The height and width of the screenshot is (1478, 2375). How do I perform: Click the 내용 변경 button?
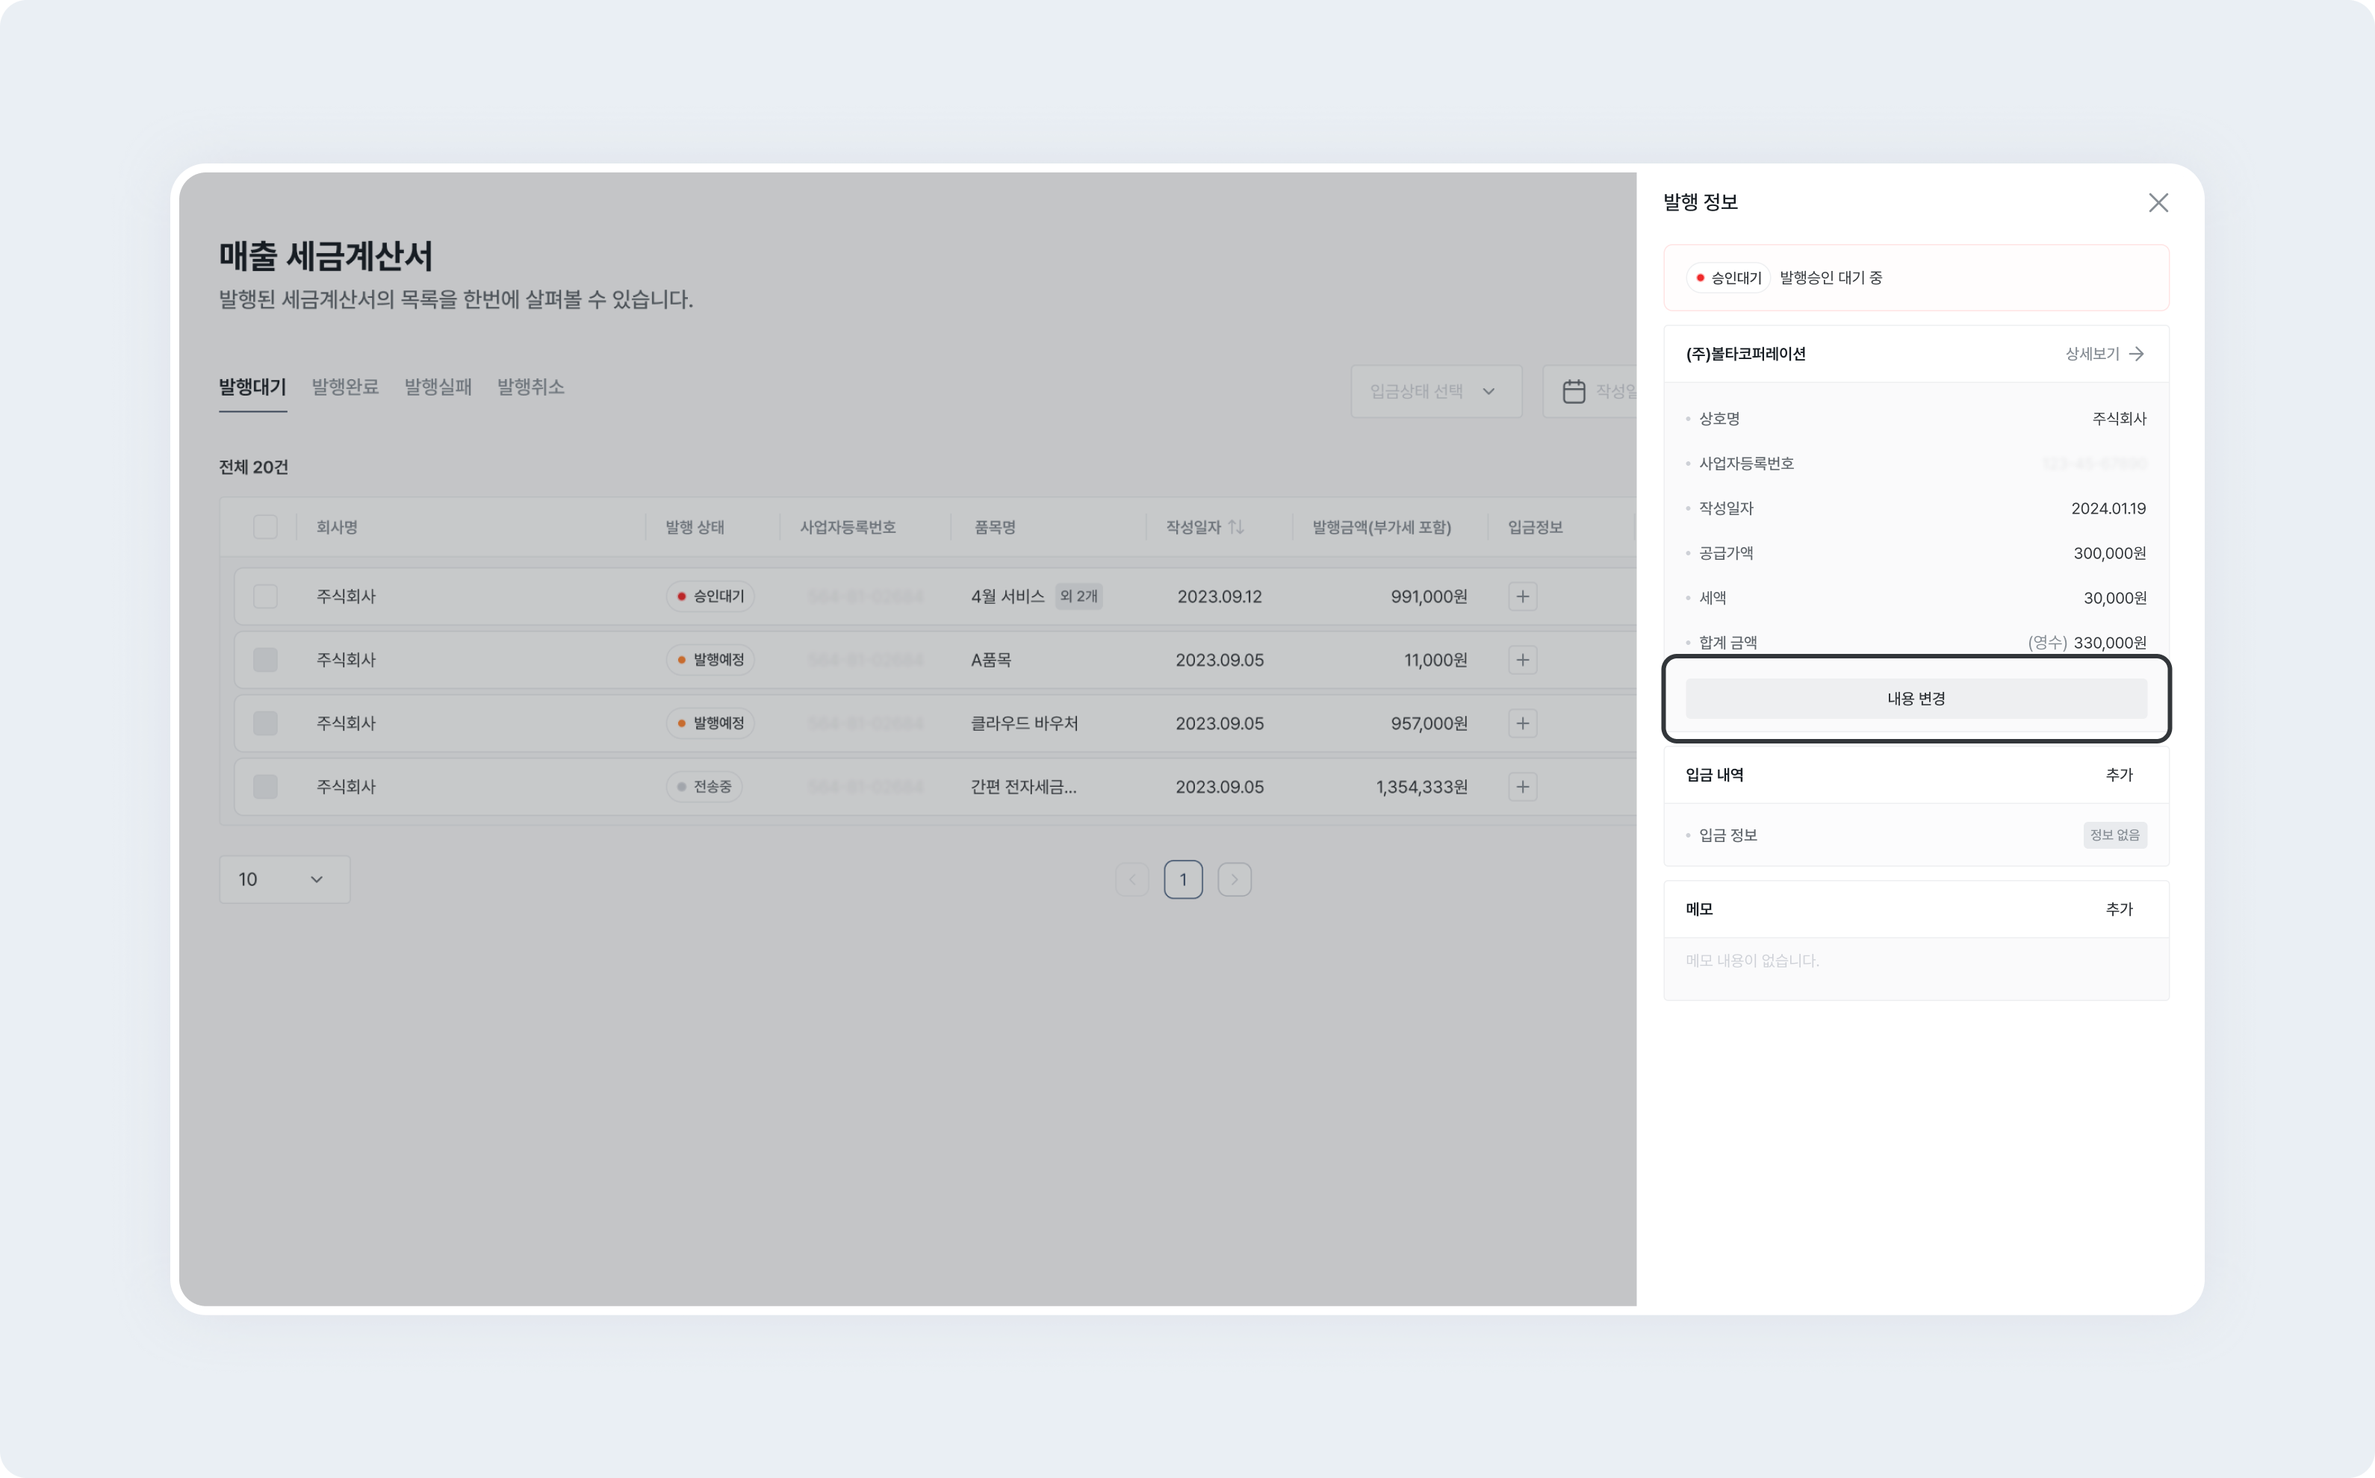click(1914, 698)
